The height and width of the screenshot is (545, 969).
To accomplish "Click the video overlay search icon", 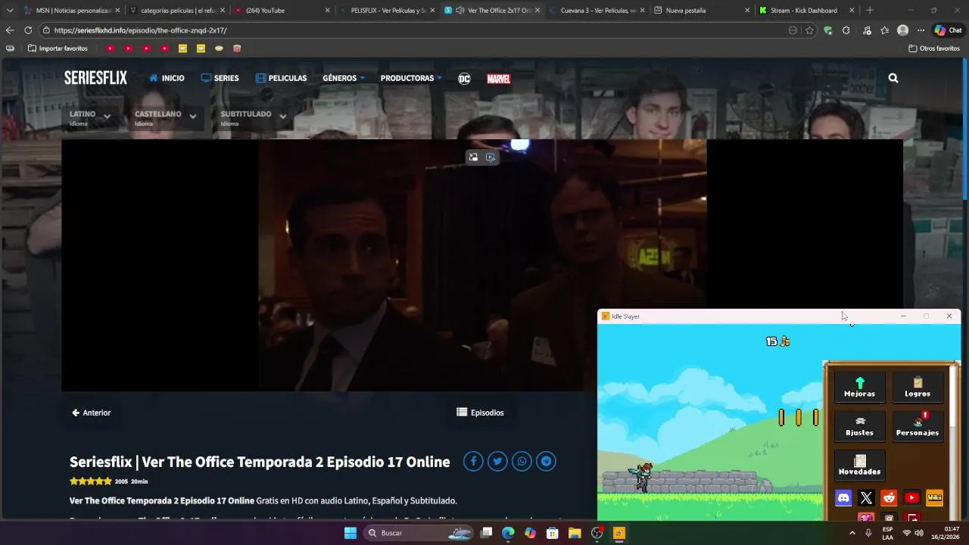I will pos(491,157).
